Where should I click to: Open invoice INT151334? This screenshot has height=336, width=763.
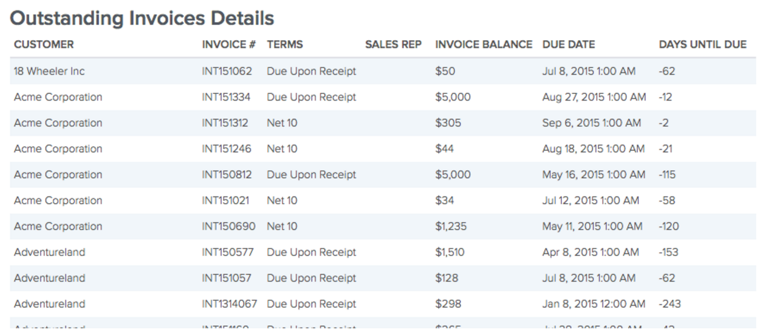(226, 97)
